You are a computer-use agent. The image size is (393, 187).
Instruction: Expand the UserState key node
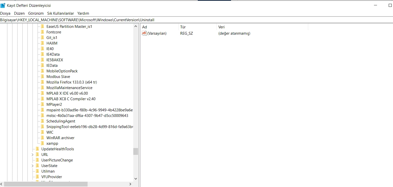point(32,166)
